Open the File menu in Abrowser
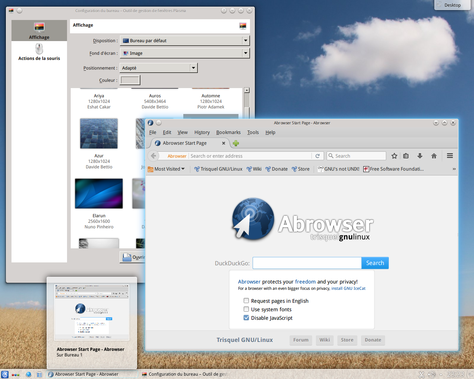The image size is (474, 379). (153, 133)
